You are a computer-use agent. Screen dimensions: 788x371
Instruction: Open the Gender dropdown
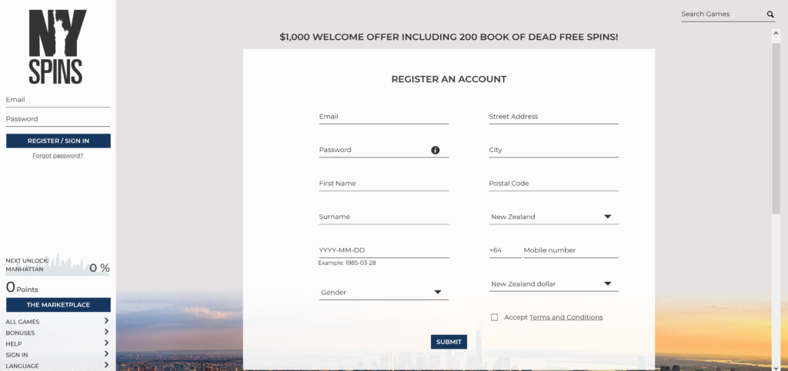point(384,293)
